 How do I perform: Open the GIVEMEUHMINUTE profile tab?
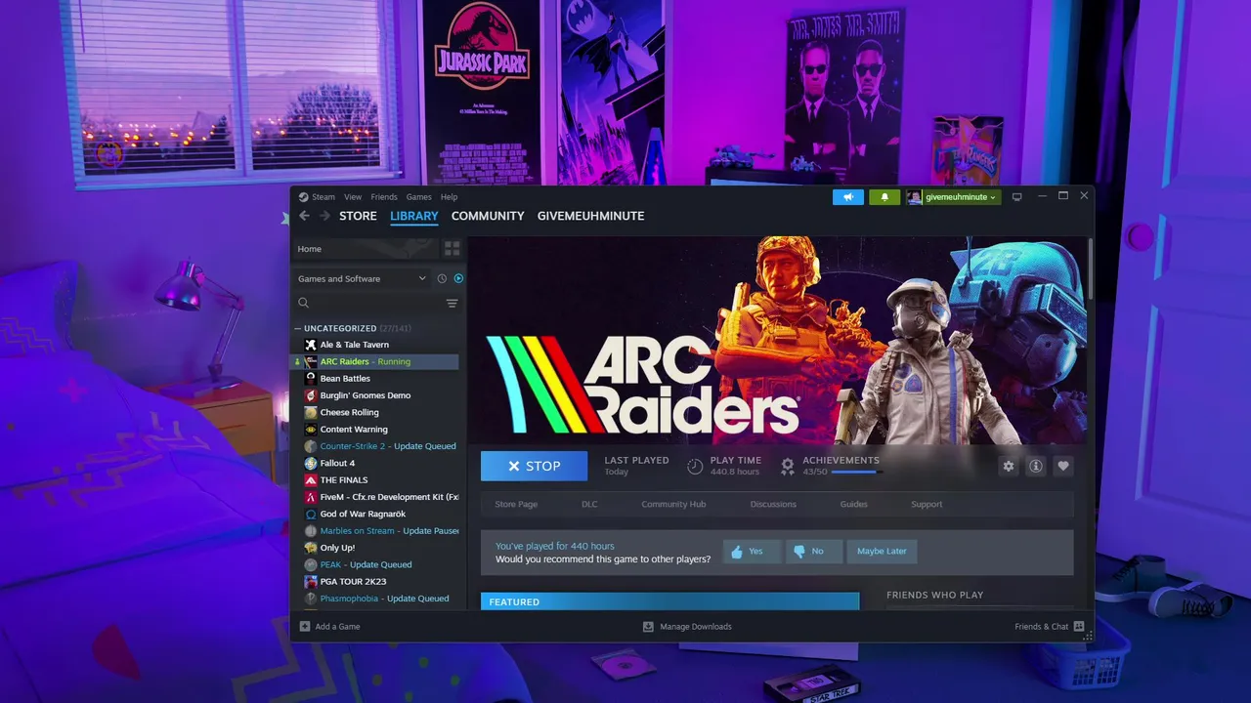[590, 216]
